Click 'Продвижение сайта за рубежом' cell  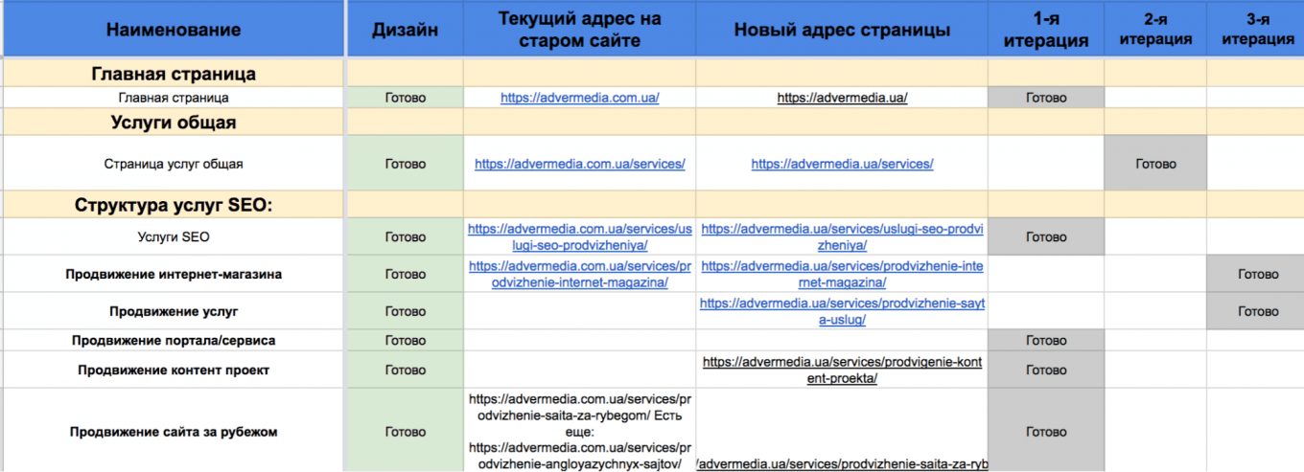173,432
